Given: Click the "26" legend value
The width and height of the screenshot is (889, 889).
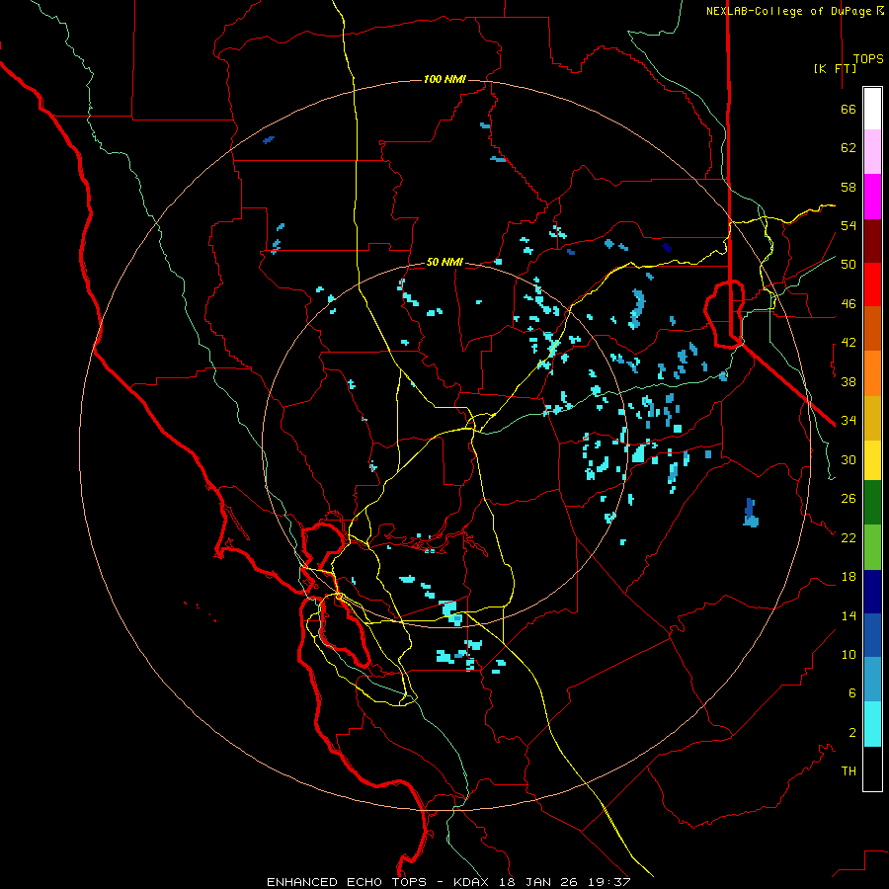Looking at the screenshot, I should point(849,499).
